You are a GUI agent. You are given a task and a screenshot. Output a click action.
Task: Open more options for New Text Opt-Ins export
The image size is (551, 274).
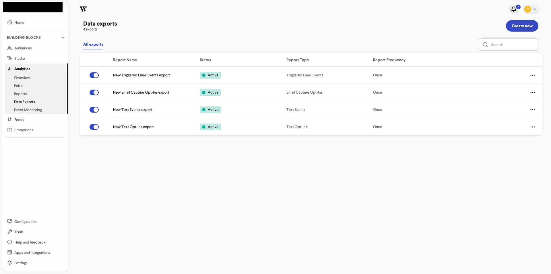click(533, 127)
